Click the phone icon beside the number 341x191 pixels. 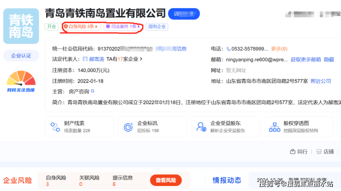tap(229, 49)
